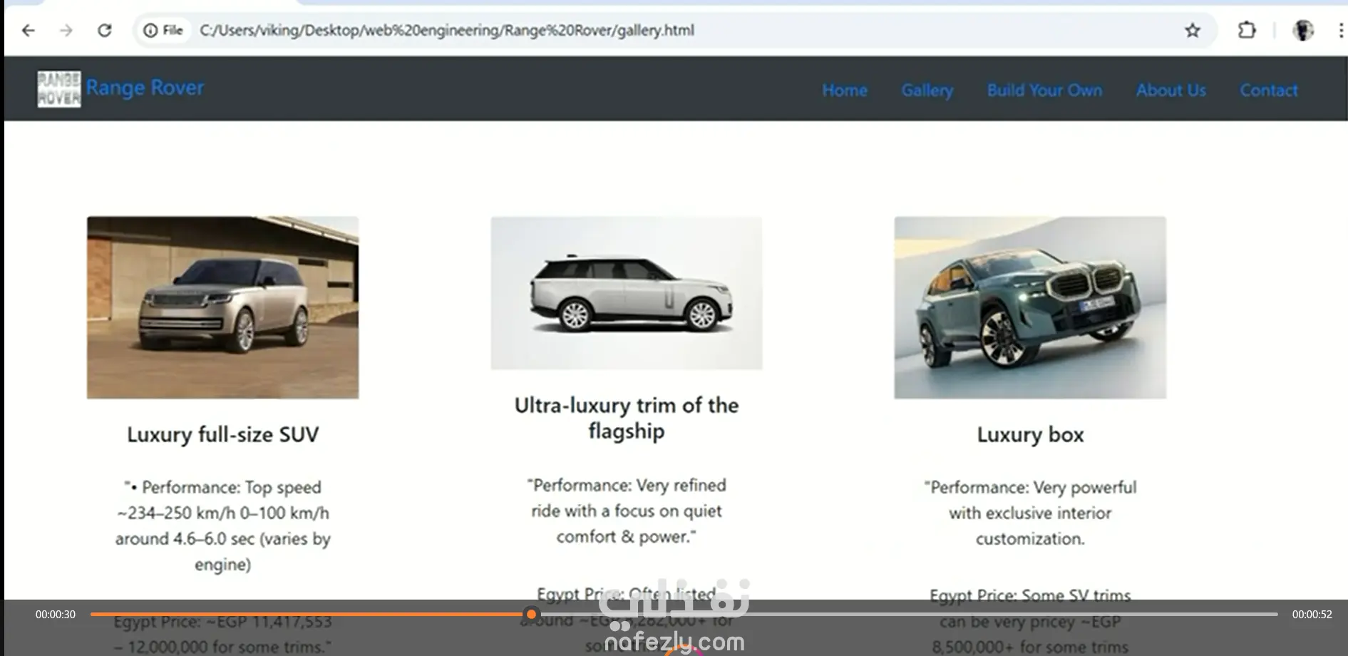This screenshot has height=656, width=1348.
Task: Bookmark this page with the star icon
Action: [x=1193, y=31]
